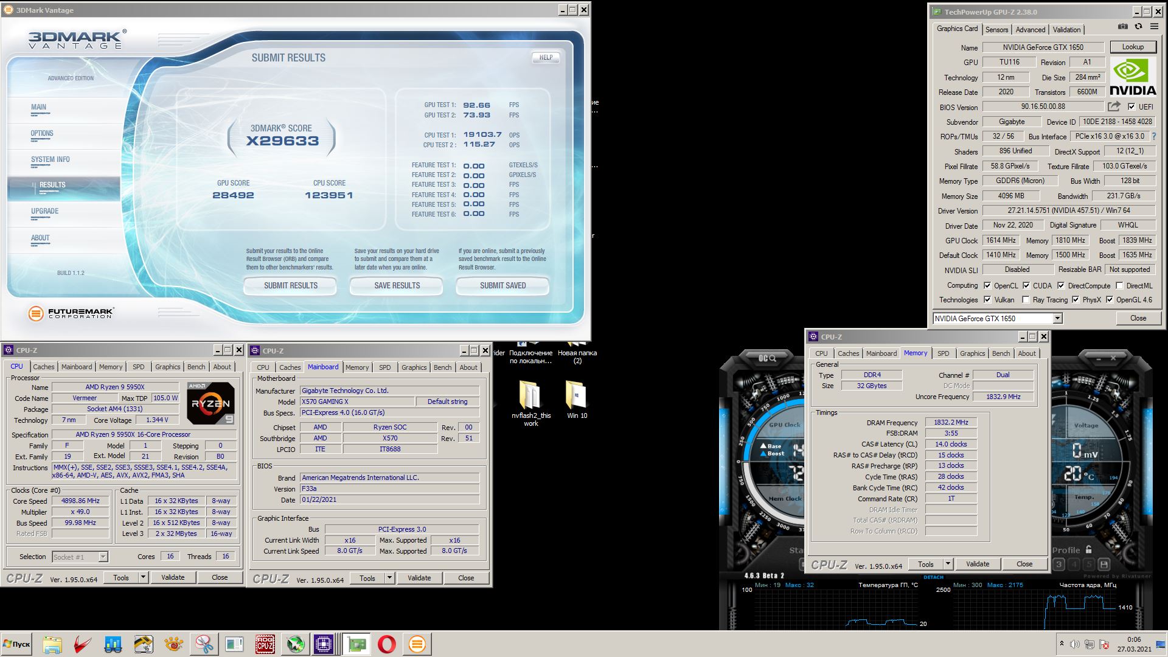Click the GPU-Z Name field showing GeForce GTX 1650
Screen dimensions: 1168x657
click(x=1043, y=47)
